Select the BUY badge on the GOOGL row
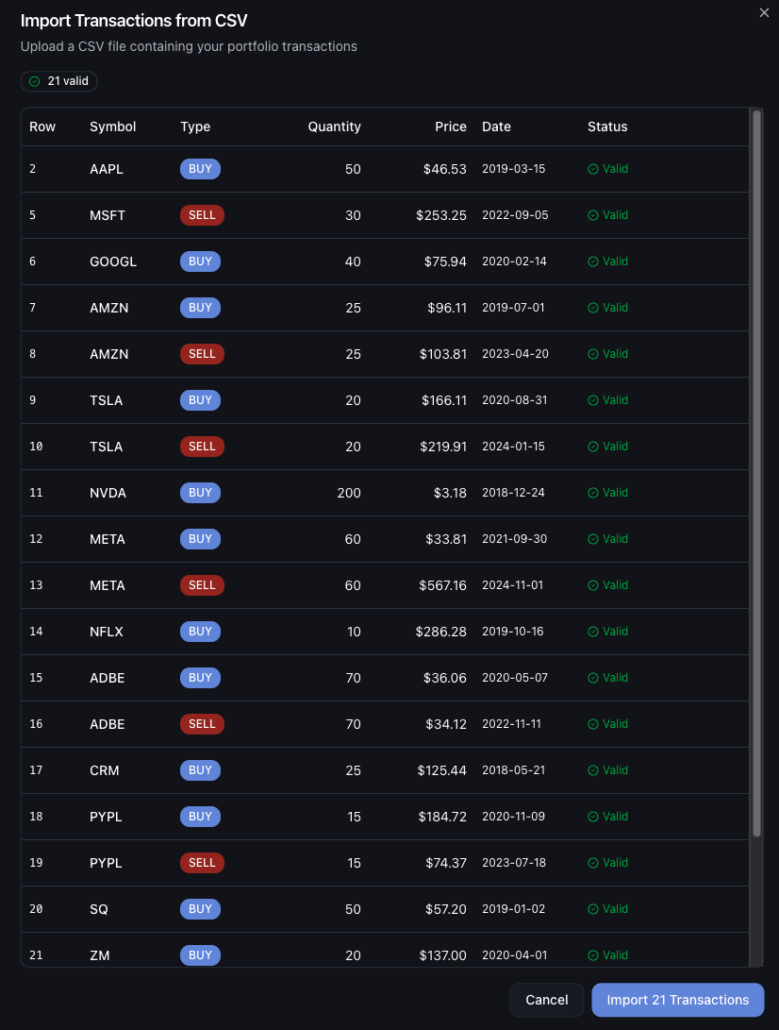The height and width of the screenshot is (1030, 779). (x=200, y=262)
